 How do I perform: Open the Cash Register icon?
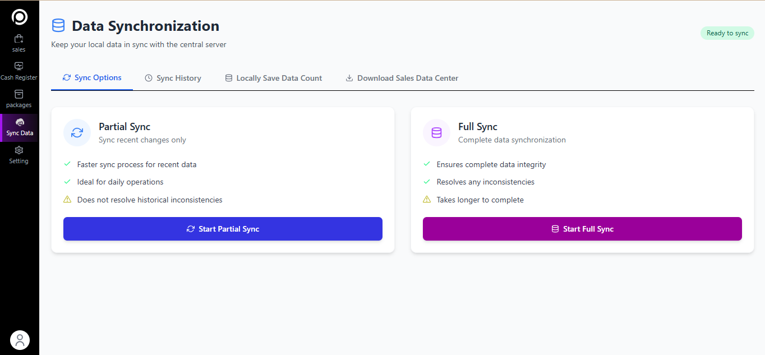tap(19, 67)
